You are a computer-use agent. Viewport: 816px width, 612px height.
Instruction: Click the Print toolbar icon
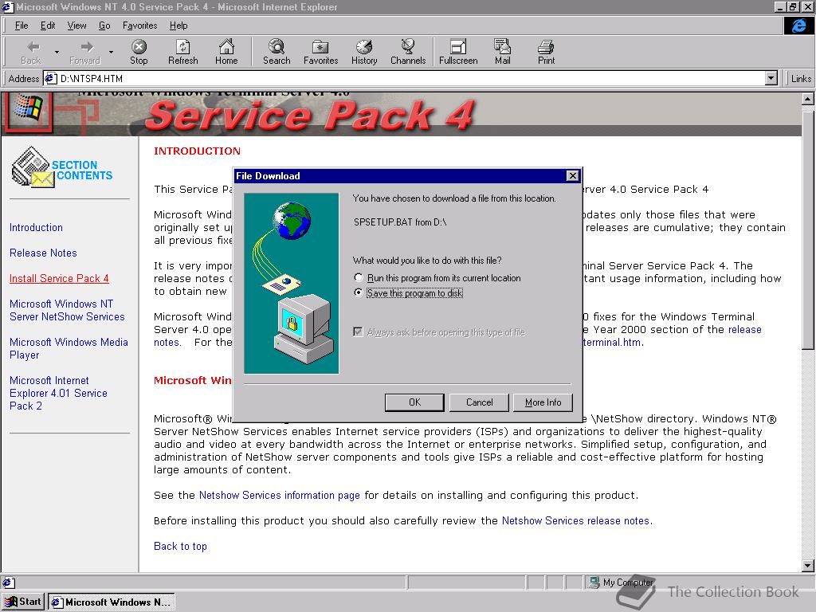(x=546, y=52)
